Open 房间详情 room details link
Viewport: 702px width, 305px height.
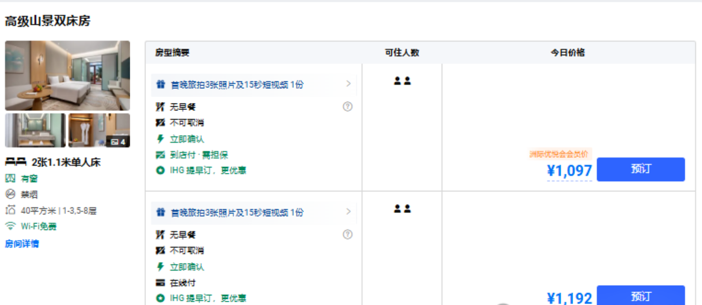tap(22, 244)
